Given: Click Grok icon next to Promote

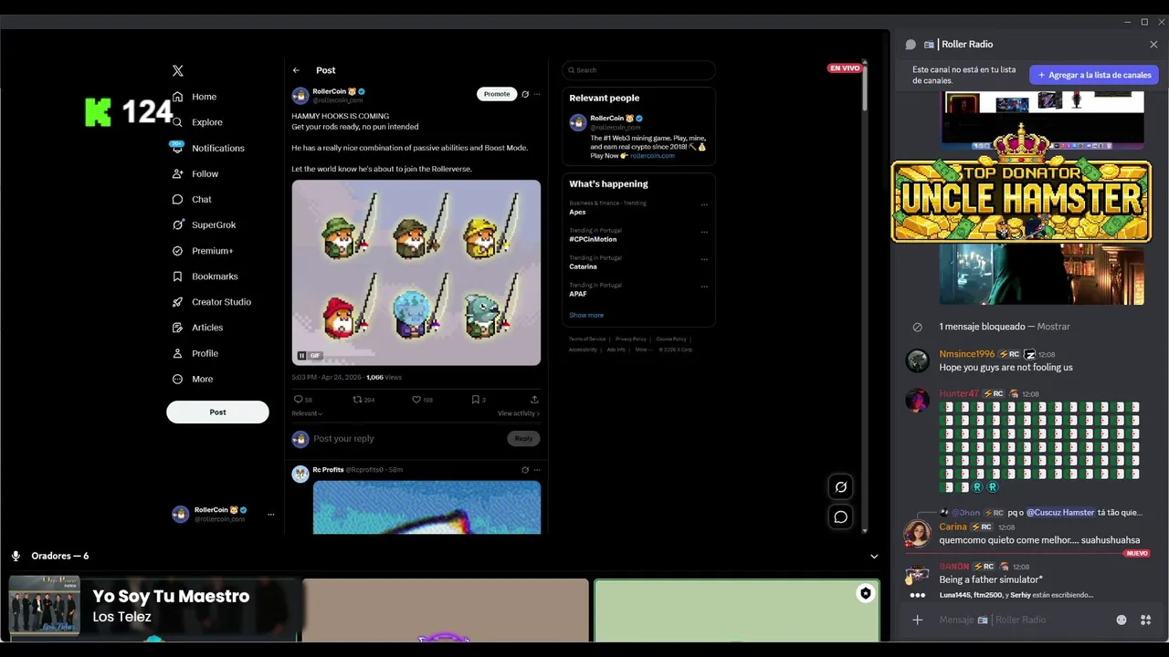Looking at the screenshot, I should point(525,94).
